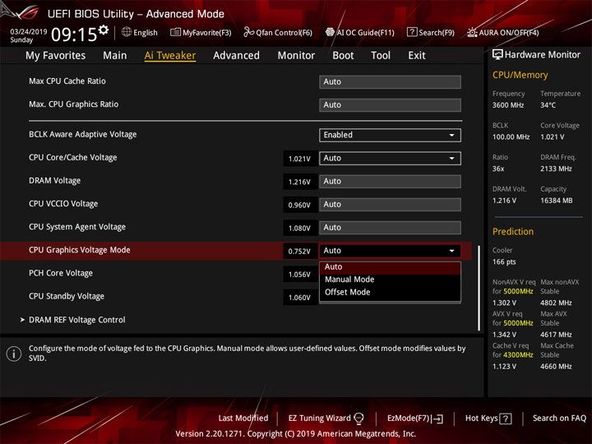The height and width of the screenshot is (444, 592).
Task: Choose Offset Mode in the dropdown list
Action: tap(390, 292)
